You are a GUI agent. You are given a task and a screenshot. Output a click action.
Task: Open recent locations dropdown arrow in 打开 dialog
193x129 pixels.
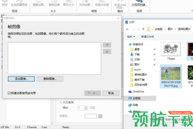pos(139,29)
